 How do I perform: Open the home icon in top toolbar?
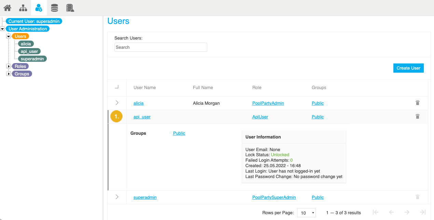click(x=7, y=8)
